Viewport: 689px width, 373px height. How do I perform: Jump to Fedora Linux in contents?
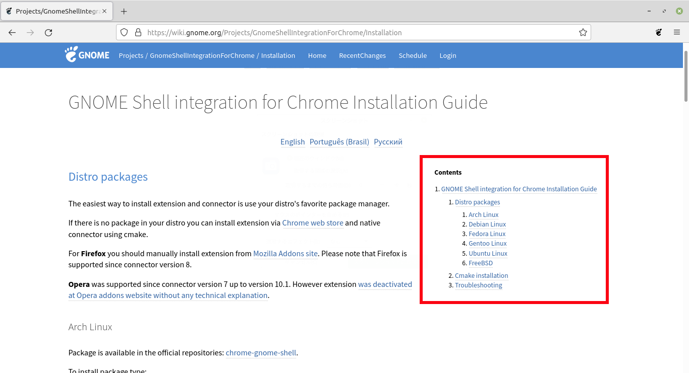click(487, 234)
